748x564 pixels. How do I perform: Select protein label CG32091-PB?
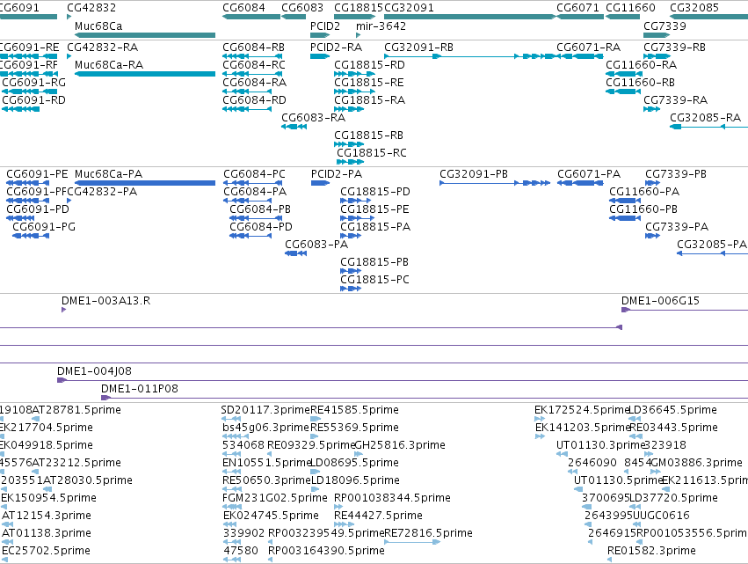pos(474,174)
